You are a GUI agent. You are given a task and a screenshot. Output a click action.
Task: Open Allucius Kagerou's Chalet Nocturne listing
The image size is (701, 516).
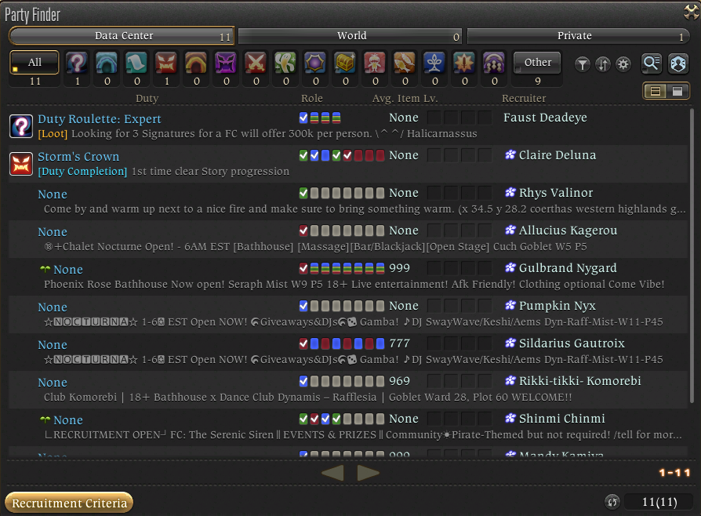348,238
